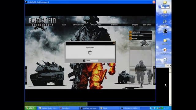Switch to Debug folder taskbar button
Image resolution: width=196 pixels, height=110 pixels.
click(109, 108)
